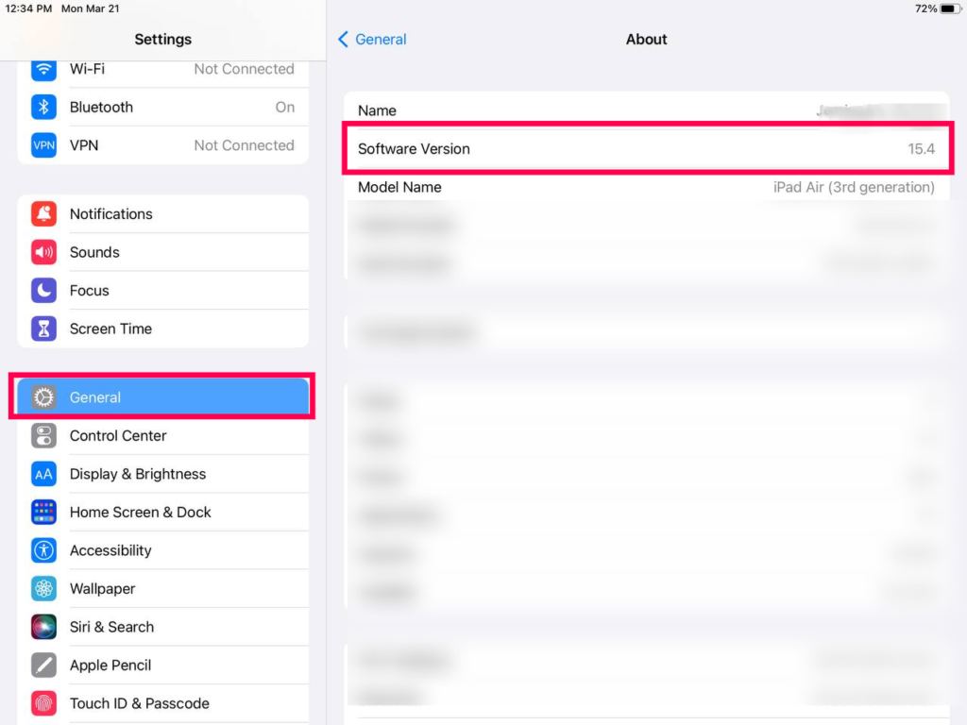Open Focus settings

162,291
